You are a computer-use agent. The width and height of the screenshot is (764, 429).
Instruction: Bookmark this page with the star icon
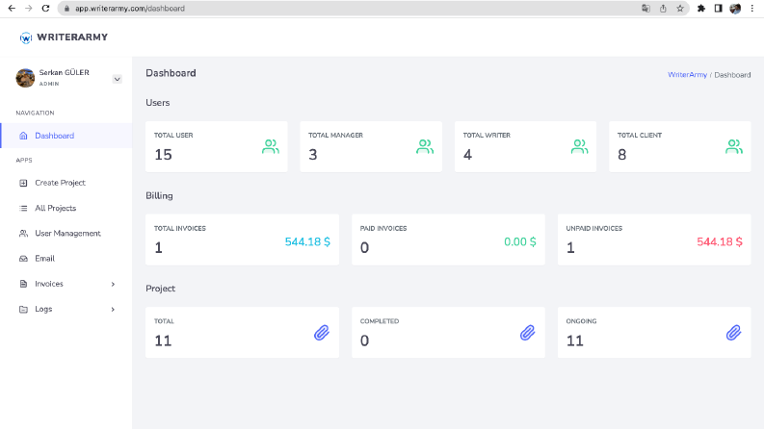pos(680,9)
